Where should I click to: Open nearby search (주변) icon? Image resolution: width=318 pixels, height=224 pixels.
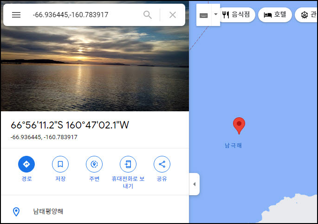point(94,164)
